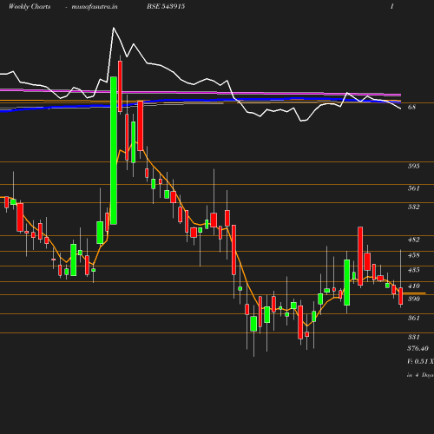Click the 435 price level label

pos(414,270)
